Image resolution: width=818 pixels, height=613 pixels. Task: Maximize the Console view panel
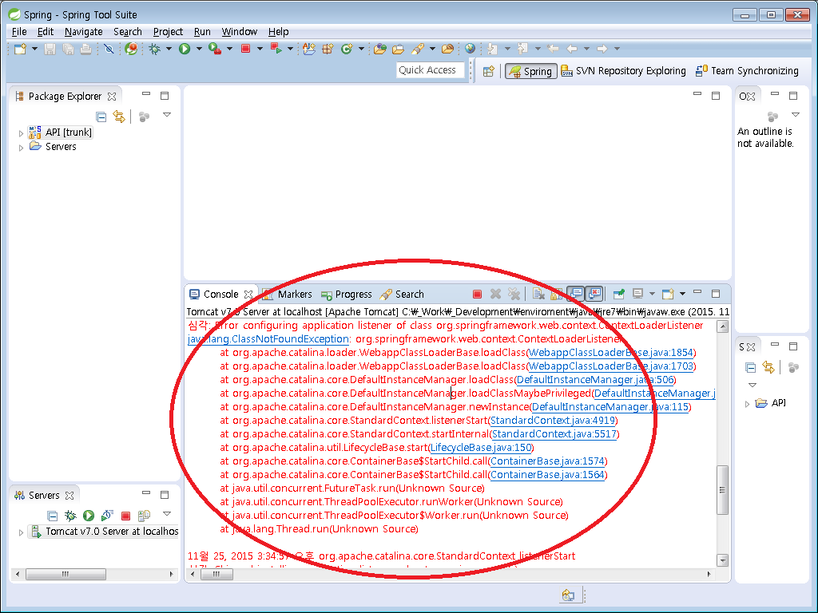pyautogui.click(x=716, y=294)
